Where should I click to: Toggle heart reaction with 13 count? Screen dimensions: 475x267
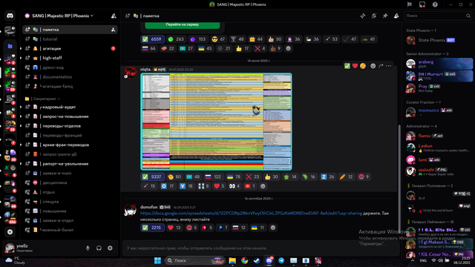pyautogui.click(x=174, y=228)
